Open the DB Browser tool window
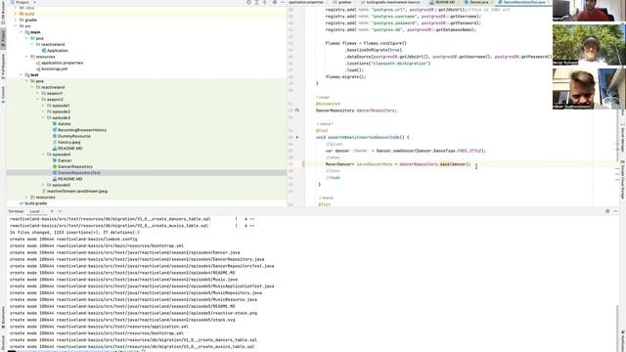This screenshot has width=626, height=352. pyautogui.click(x=3, y=12)
